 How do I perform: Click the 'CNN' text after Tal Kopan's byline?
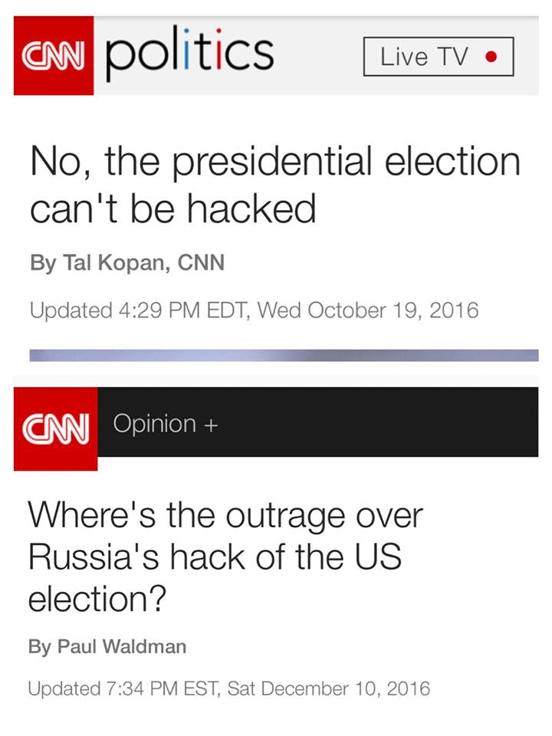pos(201,264)
